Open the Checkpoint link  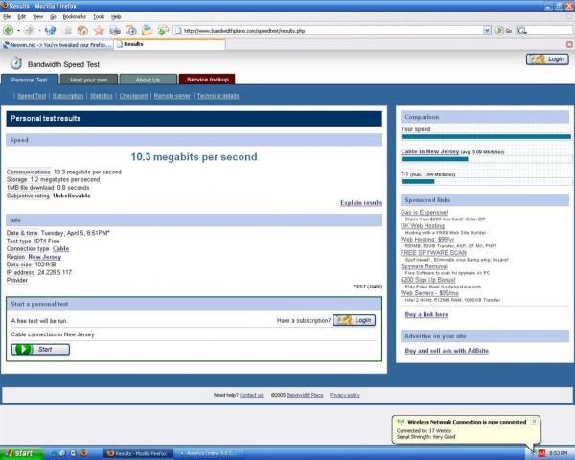[x=133, y=96]
